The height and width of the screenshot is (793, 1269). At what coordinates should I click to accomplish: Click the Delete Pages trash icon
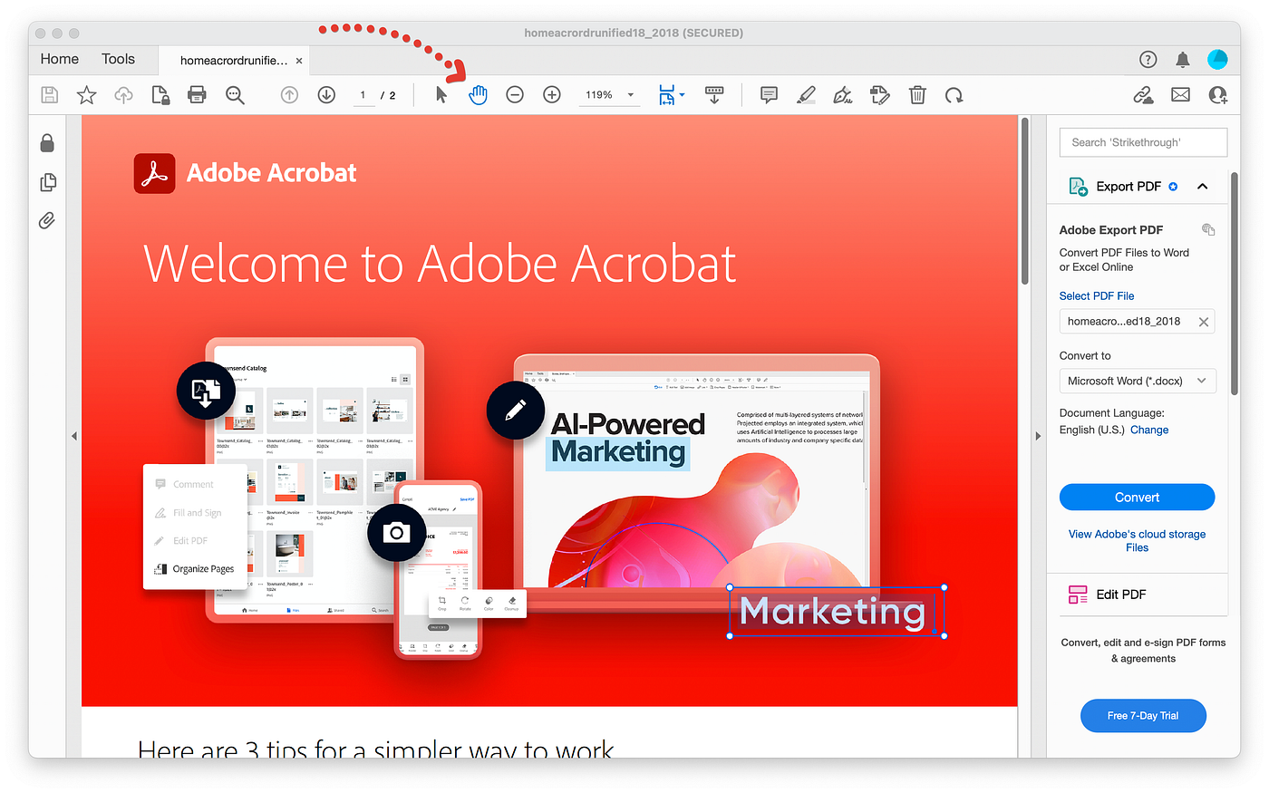click(917, 94)
